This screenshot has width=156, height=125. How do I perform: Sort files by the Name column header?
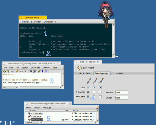[x=33, y=110]
